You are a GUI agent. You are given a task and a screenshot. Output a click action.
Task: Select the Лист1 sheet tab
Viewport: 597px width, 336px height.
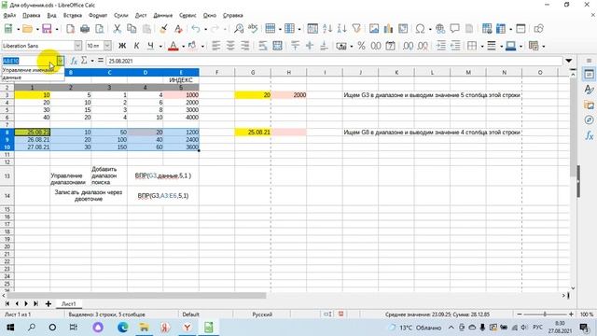tap(68, 303)
